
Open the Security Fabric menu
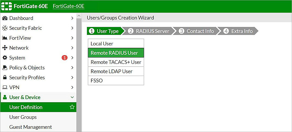[38, 28]
